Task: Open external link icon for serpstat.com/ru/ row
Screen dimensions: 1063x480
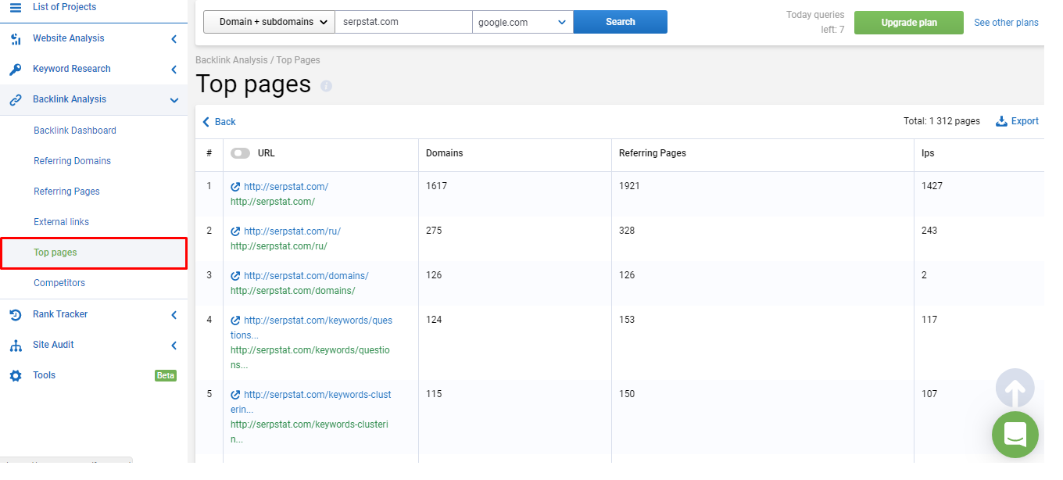Action: 235,231
